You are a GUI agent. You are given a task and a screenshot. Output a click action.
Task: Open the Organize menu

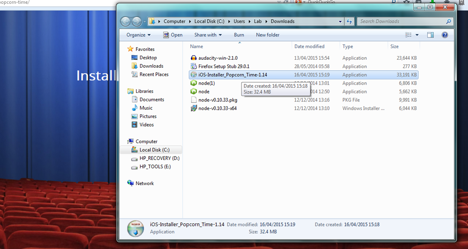139,35
